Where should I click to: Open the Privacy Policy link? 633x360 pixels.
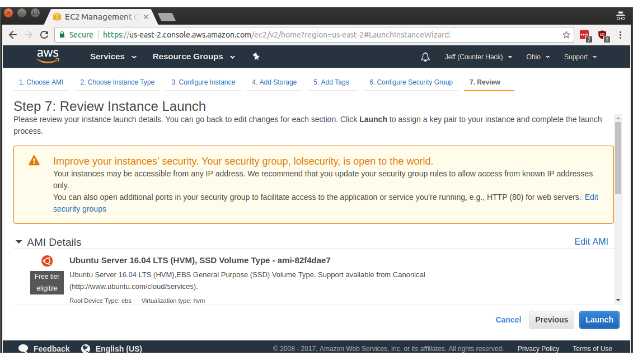538,349
